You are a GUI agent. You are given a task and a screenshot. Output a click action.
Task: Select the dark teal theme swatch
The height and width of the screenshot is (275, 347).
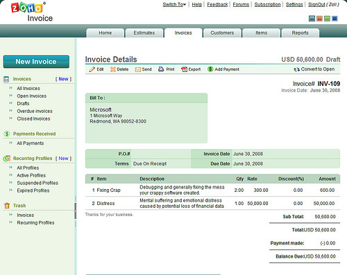coord(312,19)
